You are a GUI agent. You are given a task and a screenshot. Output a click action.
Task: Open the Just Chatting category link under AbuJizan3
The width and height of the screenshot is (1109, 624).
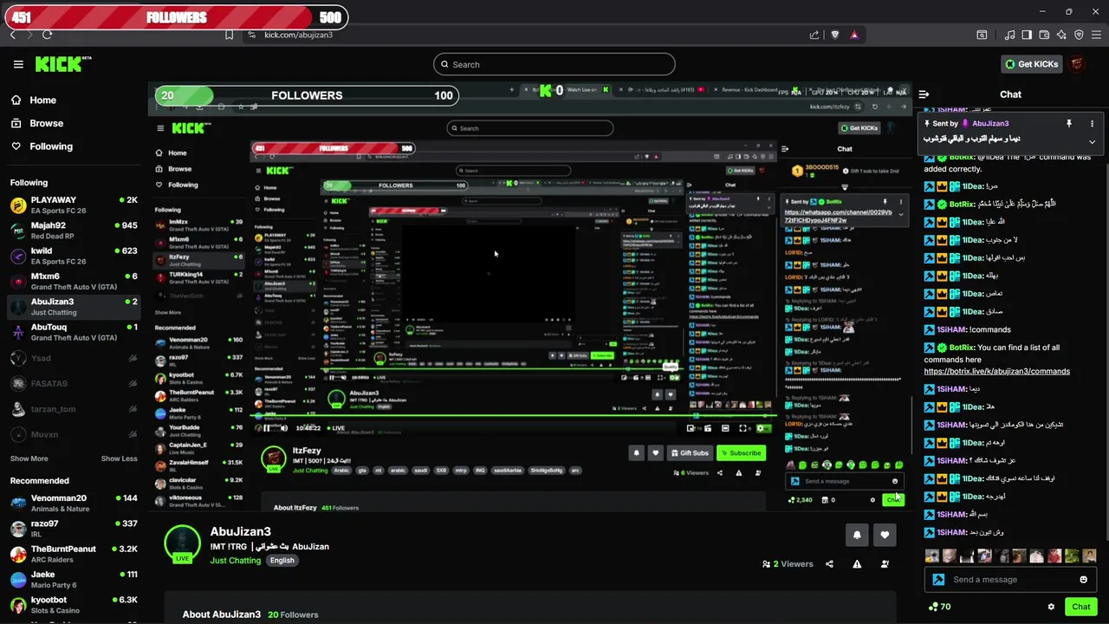(x=235, y=561)
